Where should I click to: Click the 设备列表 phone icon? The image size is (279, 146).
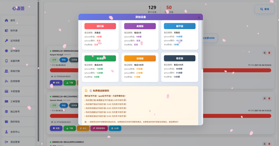coord(7,61)
